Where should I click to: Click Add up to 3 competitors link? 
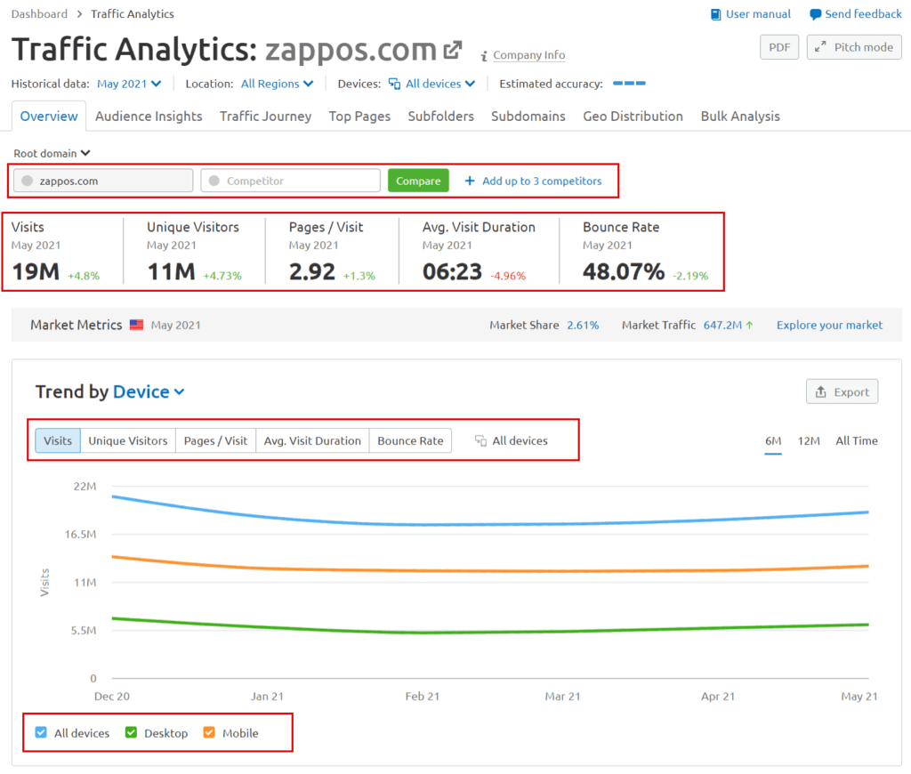(542, 181)
